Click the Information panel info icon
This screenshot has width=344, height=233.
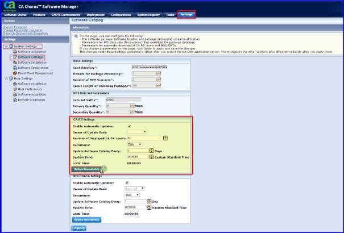[x=76, y=36]
